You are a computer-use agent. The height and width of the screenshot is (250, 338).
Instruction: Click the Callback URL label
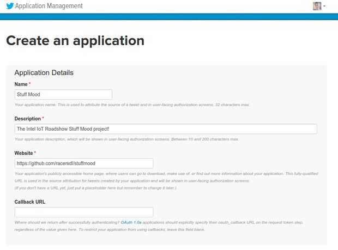[30, 202]
